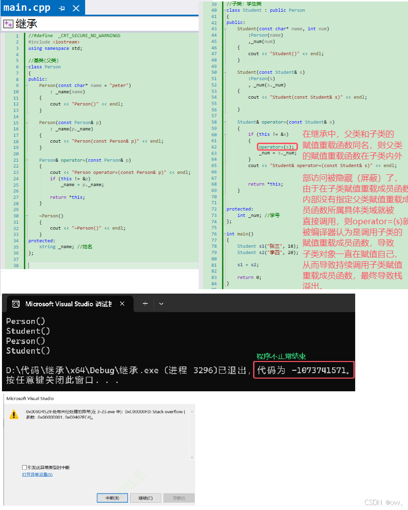Click 'string _name; //姓名' declaration

click(66, 247)
